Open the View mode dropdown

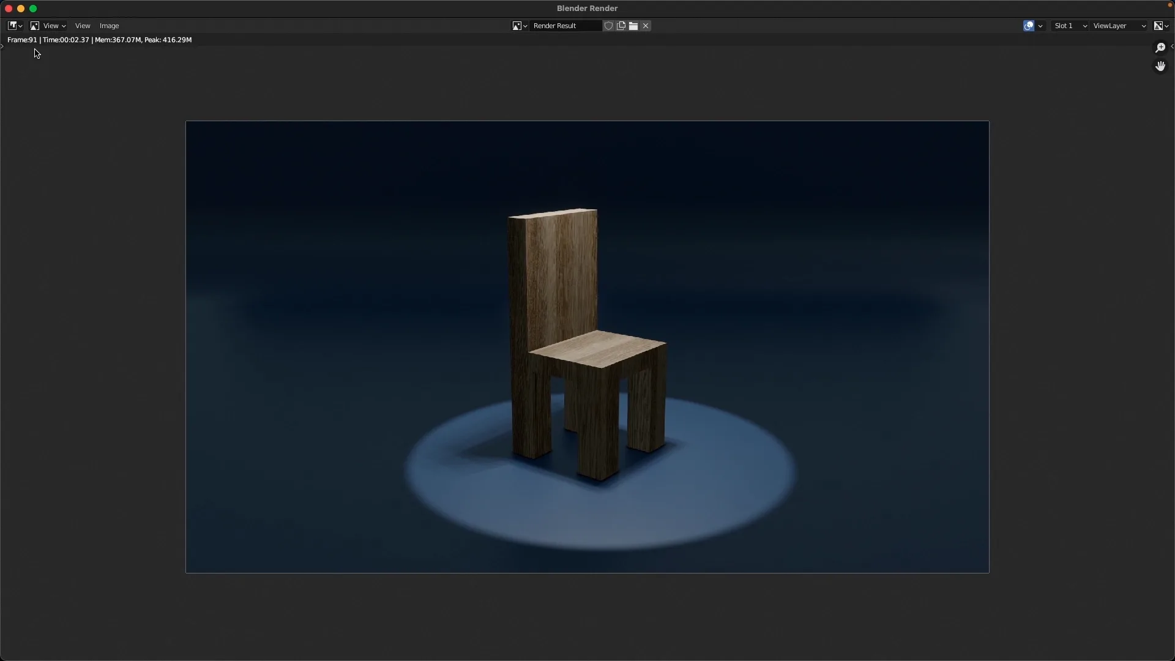tap(48, 26)
